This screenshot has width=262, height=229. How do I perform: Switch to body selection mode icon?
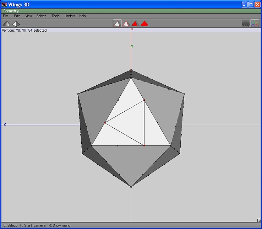[144, 23]
